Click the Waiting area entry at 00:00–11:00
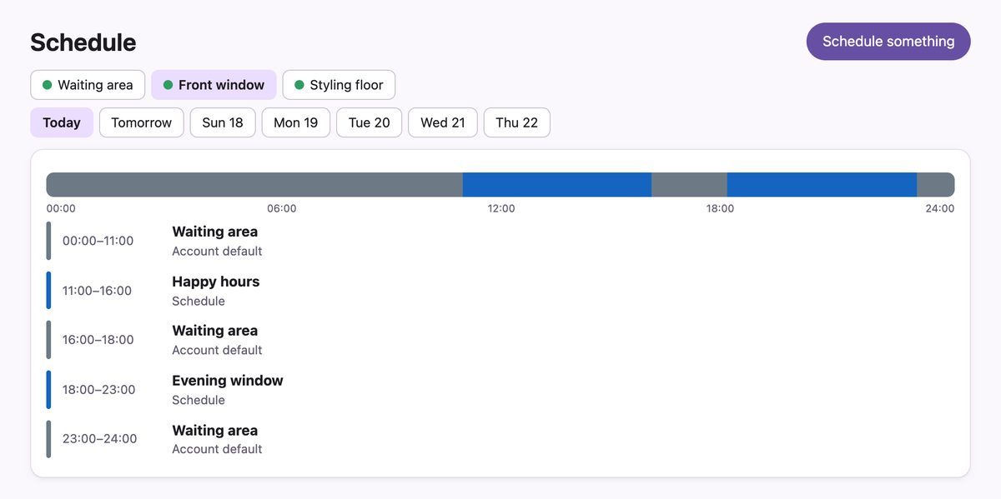 [500, 241]
